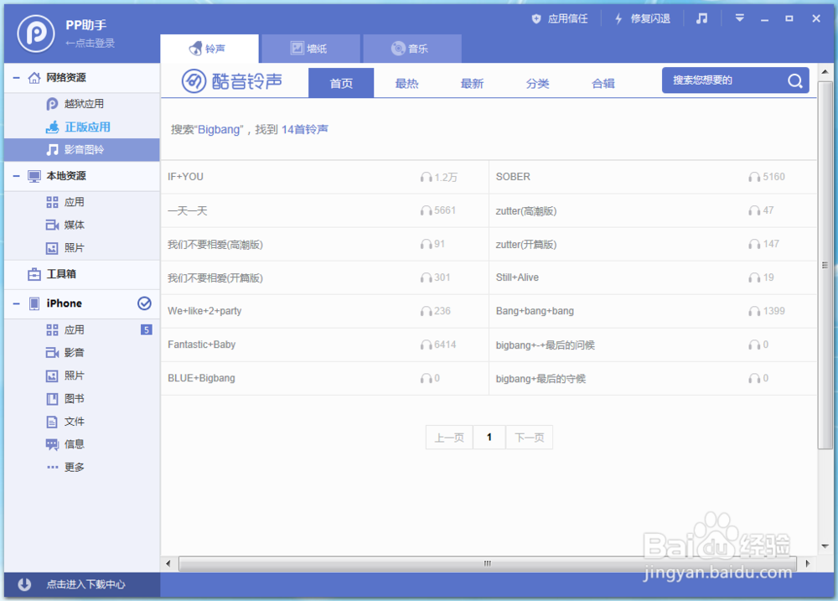Open iPhone 照片 section
838x601 pixels.
click(82, 376)
